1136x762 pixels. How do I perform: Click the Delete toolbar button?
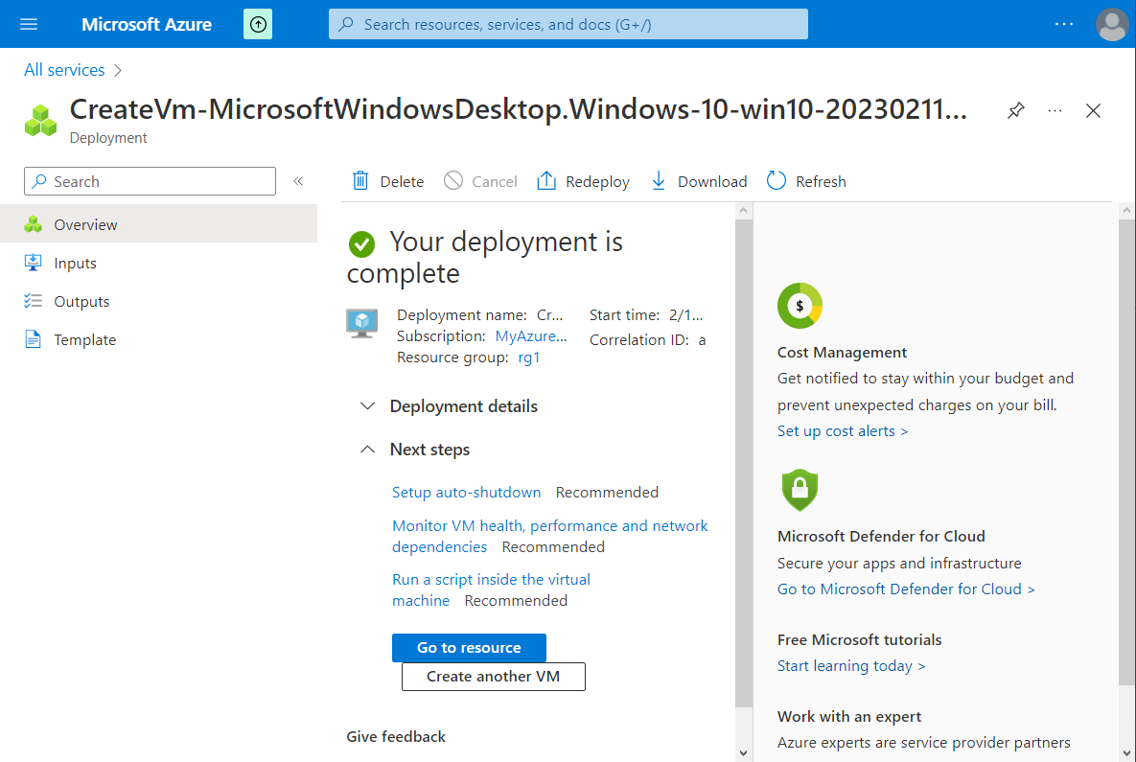[x=387, y=181]
